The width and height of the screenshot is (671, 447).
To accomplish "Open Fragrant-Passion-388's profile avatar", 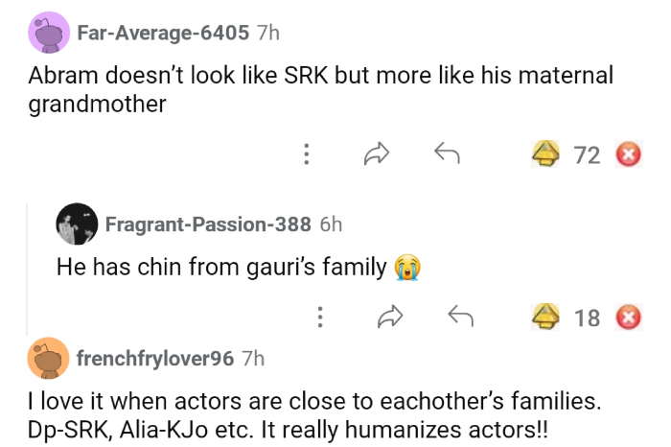I will point(77,224).
